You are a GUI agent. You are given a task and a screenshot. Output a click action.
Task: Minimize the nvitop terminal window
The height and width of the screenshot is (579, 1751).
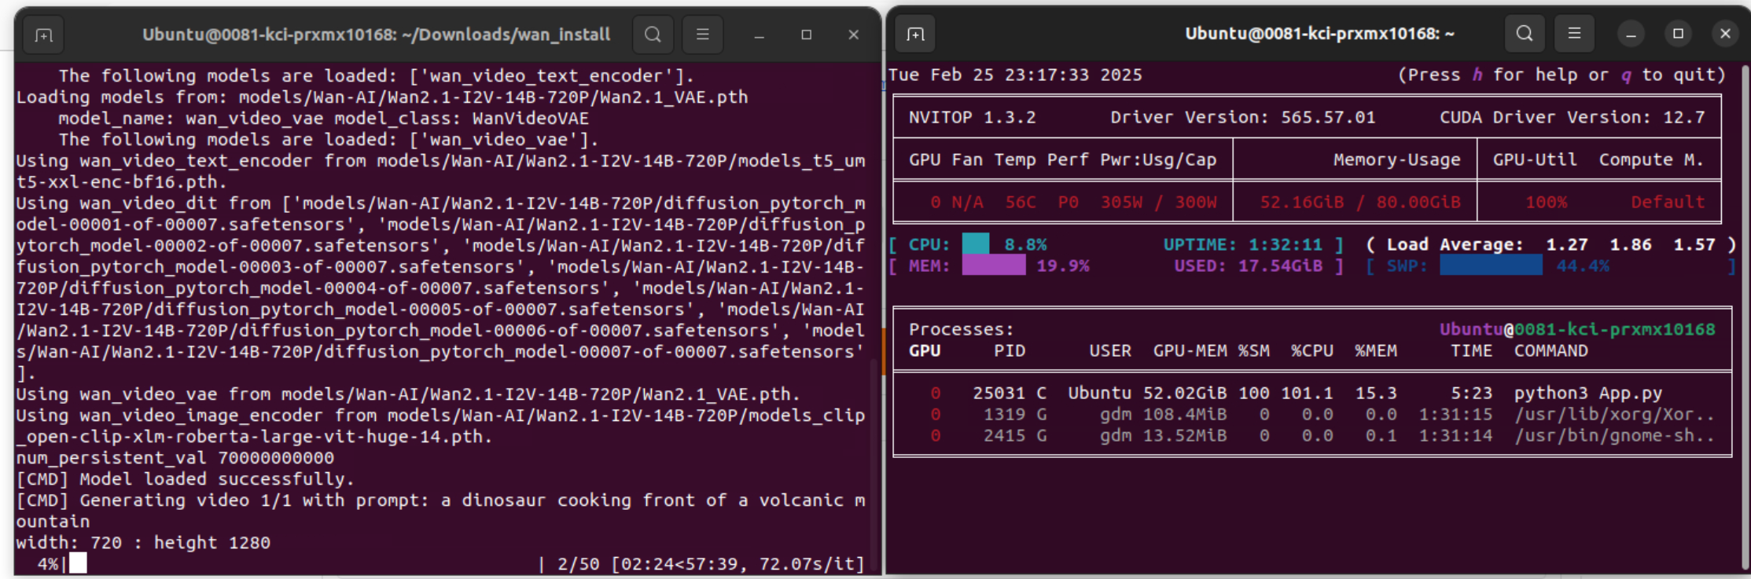click(1631, 34)
